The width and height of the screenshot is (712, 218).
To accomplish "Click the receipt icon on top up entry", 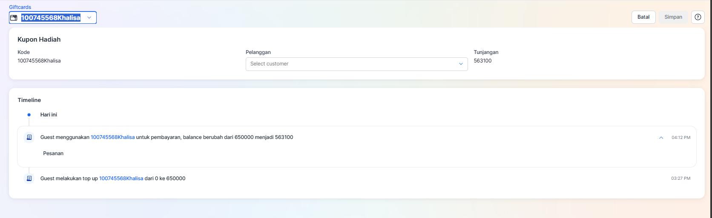I will pos(29,178).
